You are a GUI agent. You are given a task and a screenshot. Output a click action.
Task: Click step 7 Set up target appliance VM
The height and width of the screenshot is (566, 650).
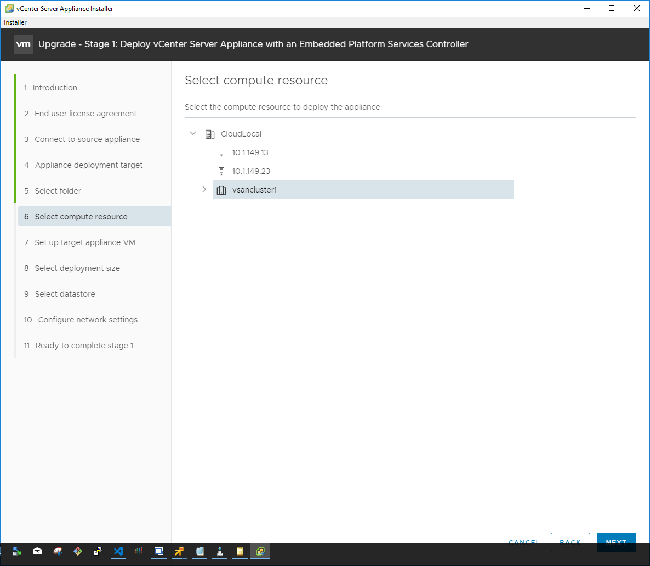[79, 242]
